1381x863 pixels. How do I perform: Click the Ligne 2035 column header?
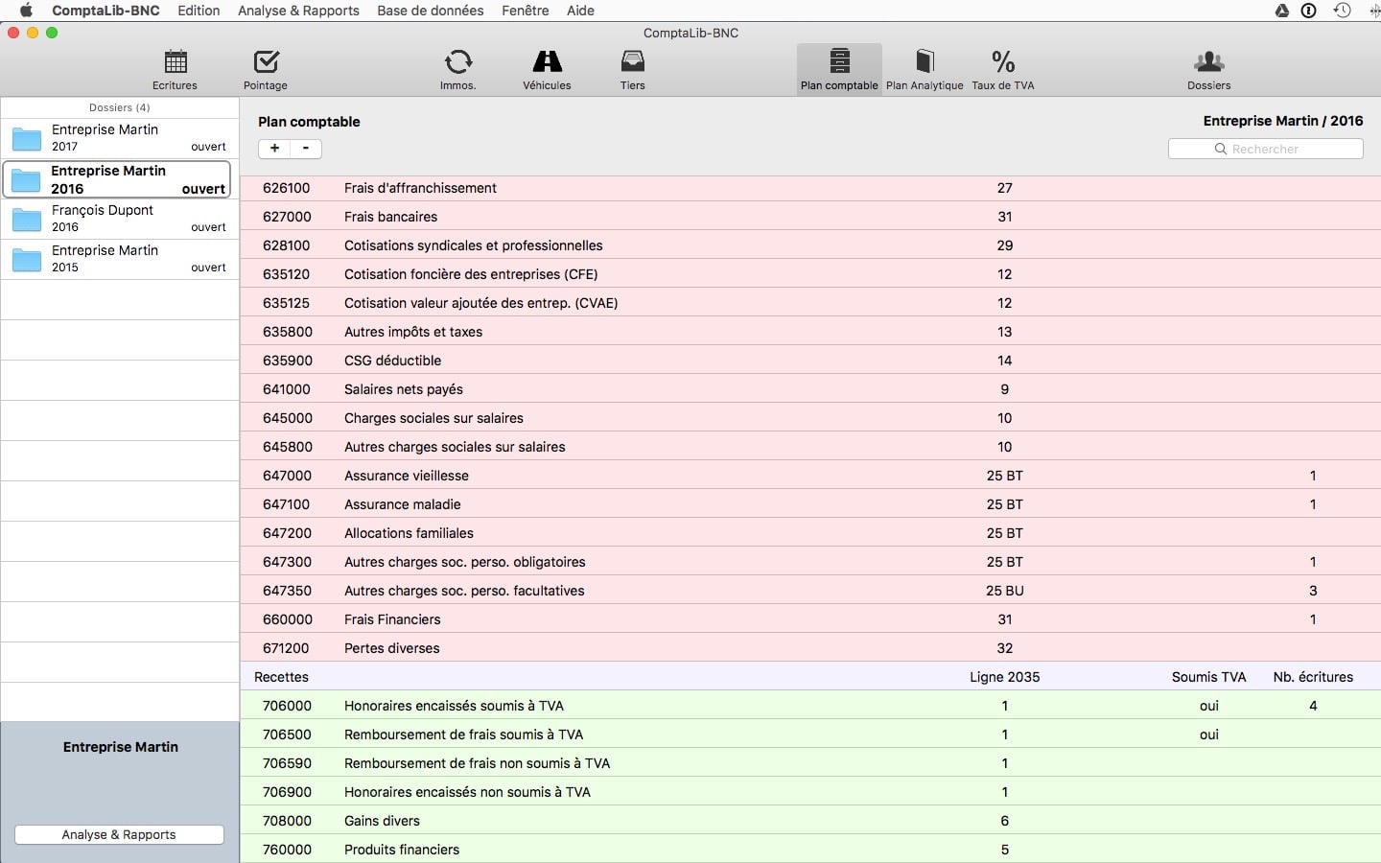pos(1004,677)
